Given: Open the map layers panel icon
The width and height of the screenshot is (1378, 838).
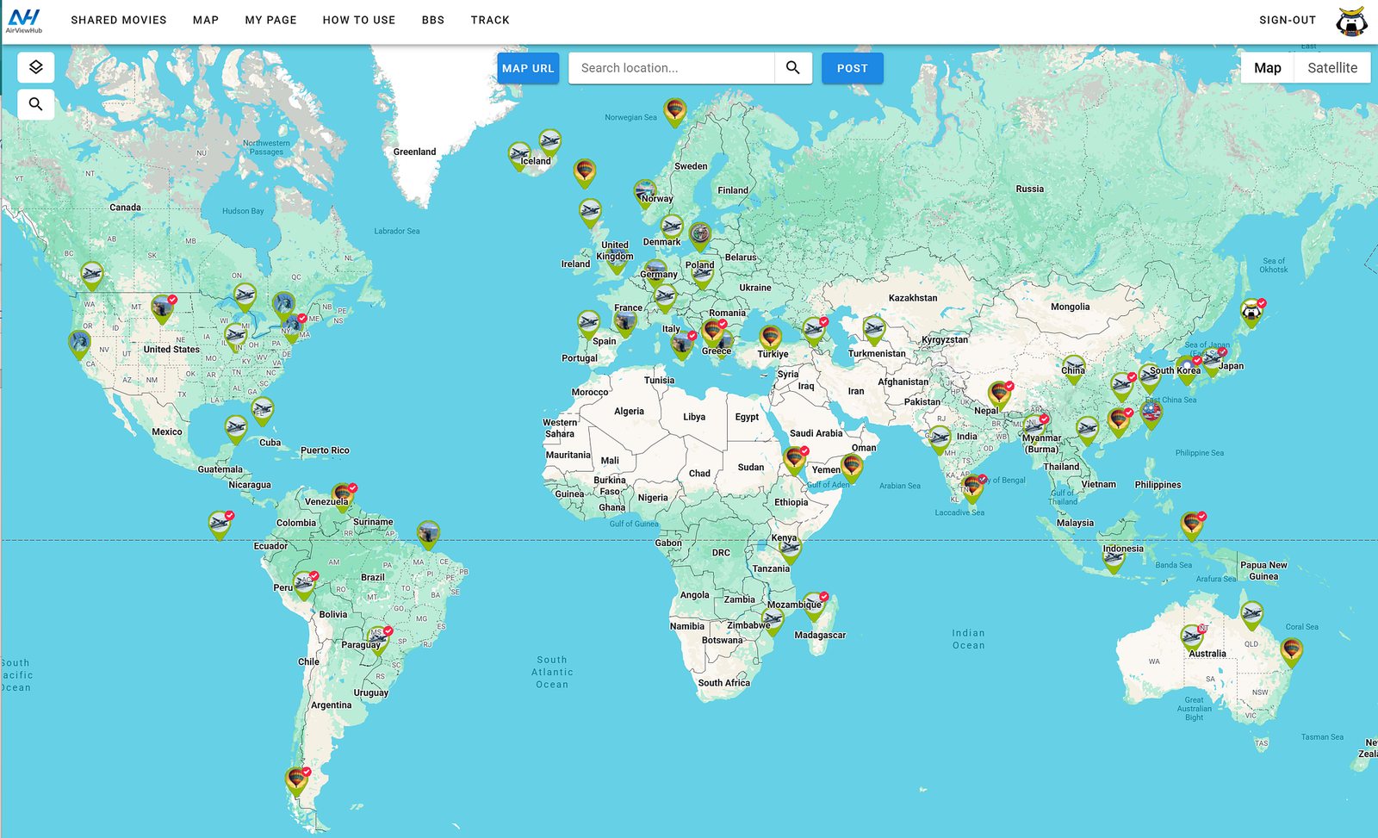Looking at the screenshot, I should 36,67.
